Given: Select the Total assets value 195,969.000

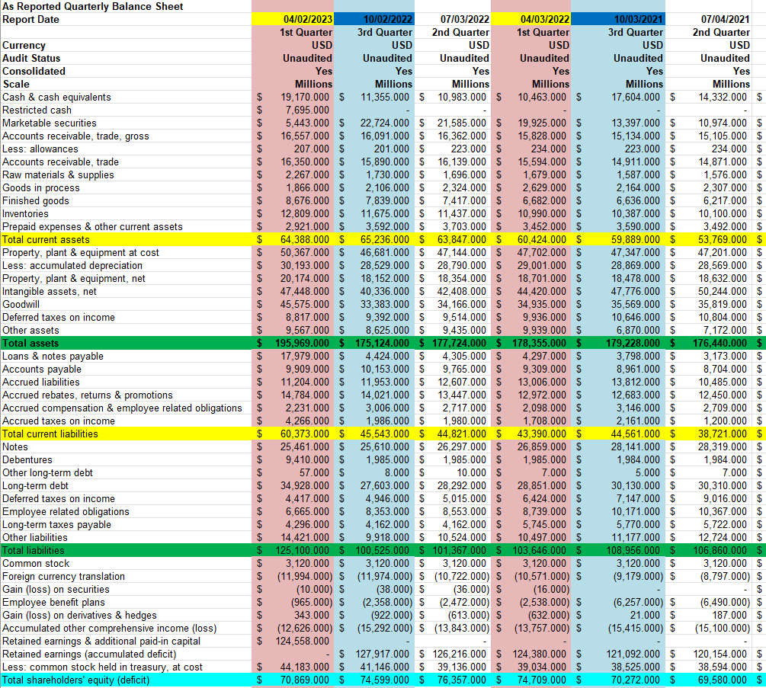Looking at the screenshot, I should [303, 343].
